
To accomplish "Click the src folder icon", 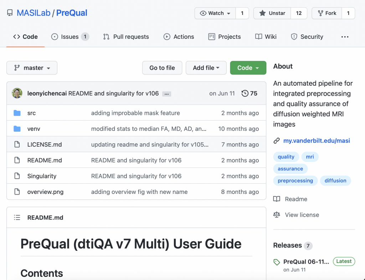I will coord(17,113).
